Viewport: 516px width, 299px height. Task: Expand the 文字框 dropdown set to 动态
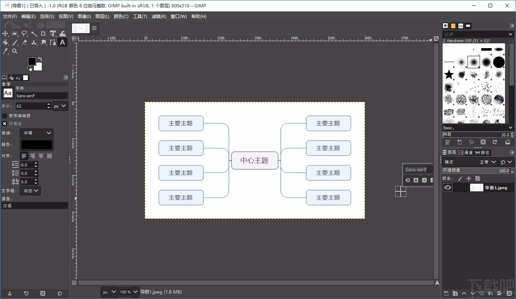tap(30, 191)
